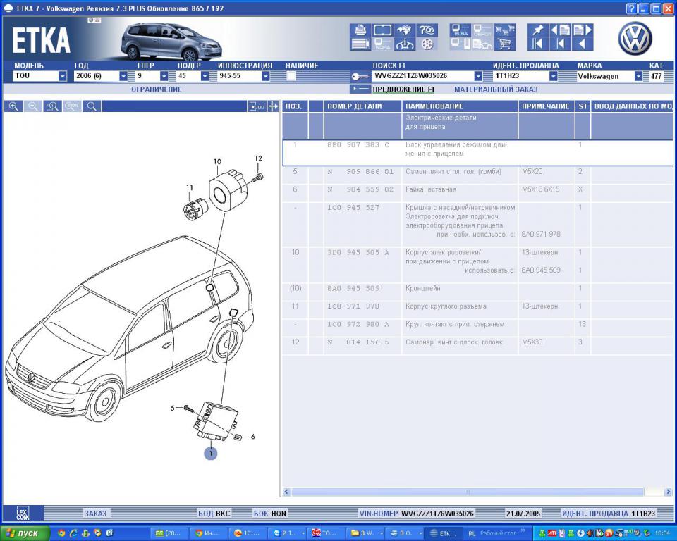Screen dimensions: 677x541
Task: Open the ELSA workshop information icon
Action: 461,30
